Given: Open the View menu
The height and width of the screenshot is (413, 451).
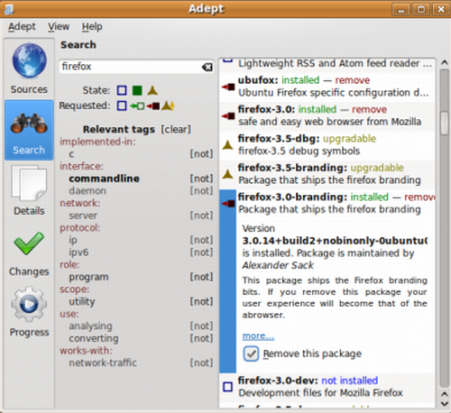Looking at the screenshot, I should click(x=59, y=27).
